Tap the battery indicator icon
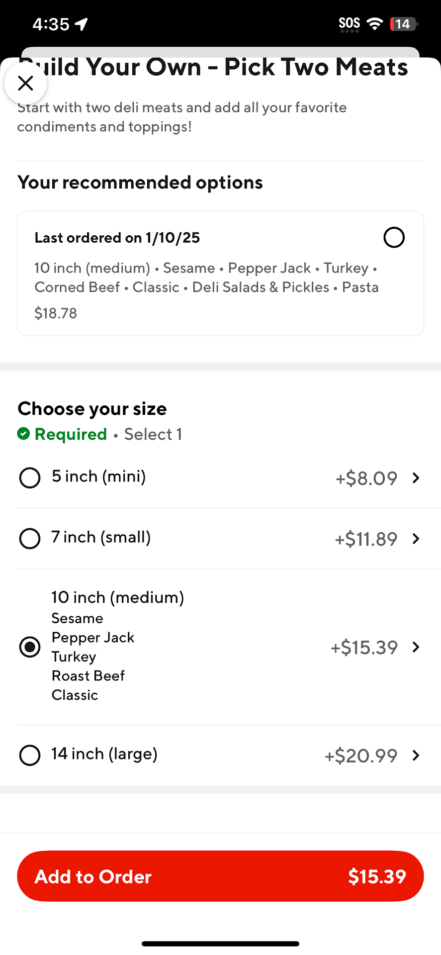Viewport: 441px width, 955px height. pos(403,24)
